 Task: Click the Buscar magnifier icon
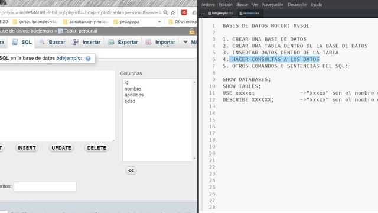coord(42,42)
